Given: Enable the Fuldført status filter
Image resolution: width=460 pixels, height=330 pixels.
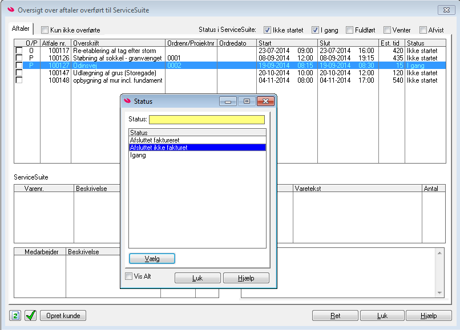Looking at the screenshot, I should 349,30.
